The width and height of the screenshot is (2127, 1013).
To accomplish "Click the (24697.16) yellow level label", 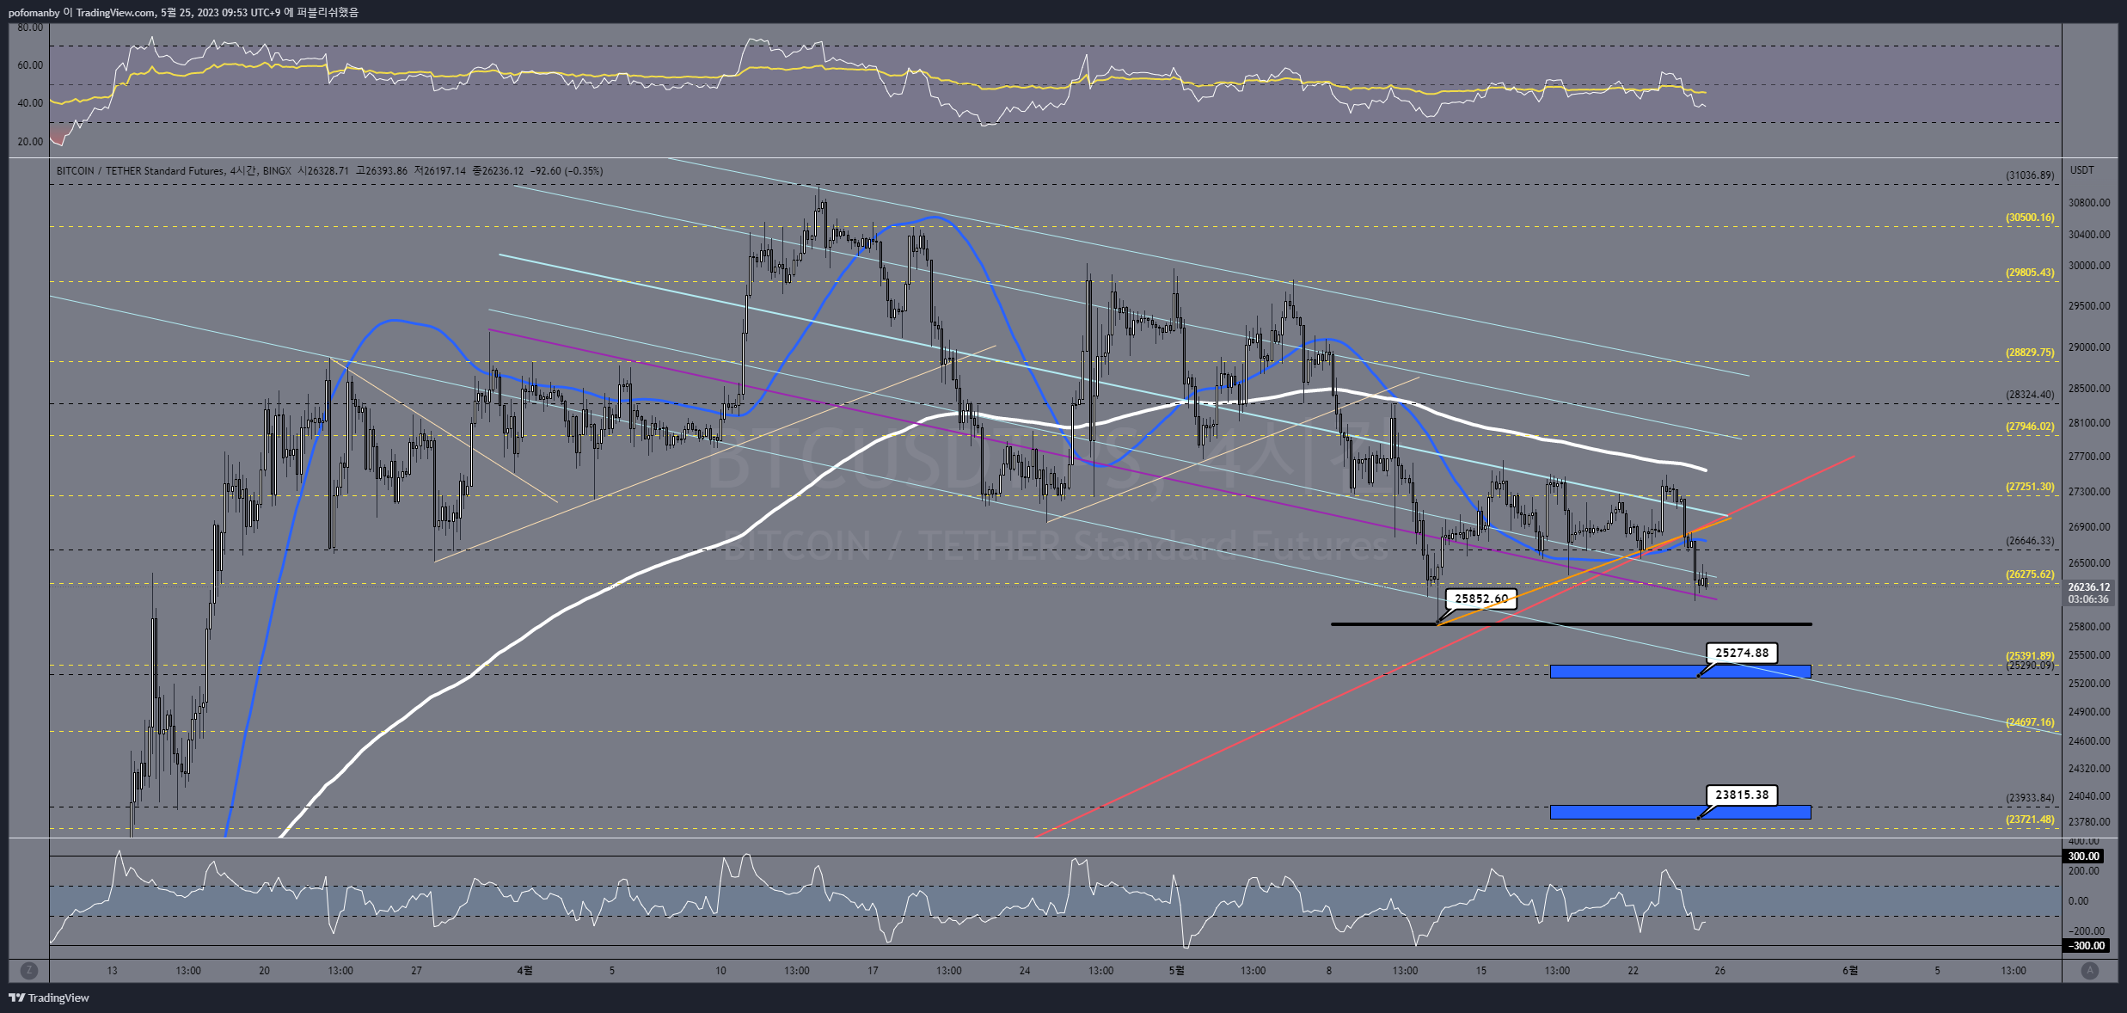I will pyautogui.click(x=2030, y=722).
